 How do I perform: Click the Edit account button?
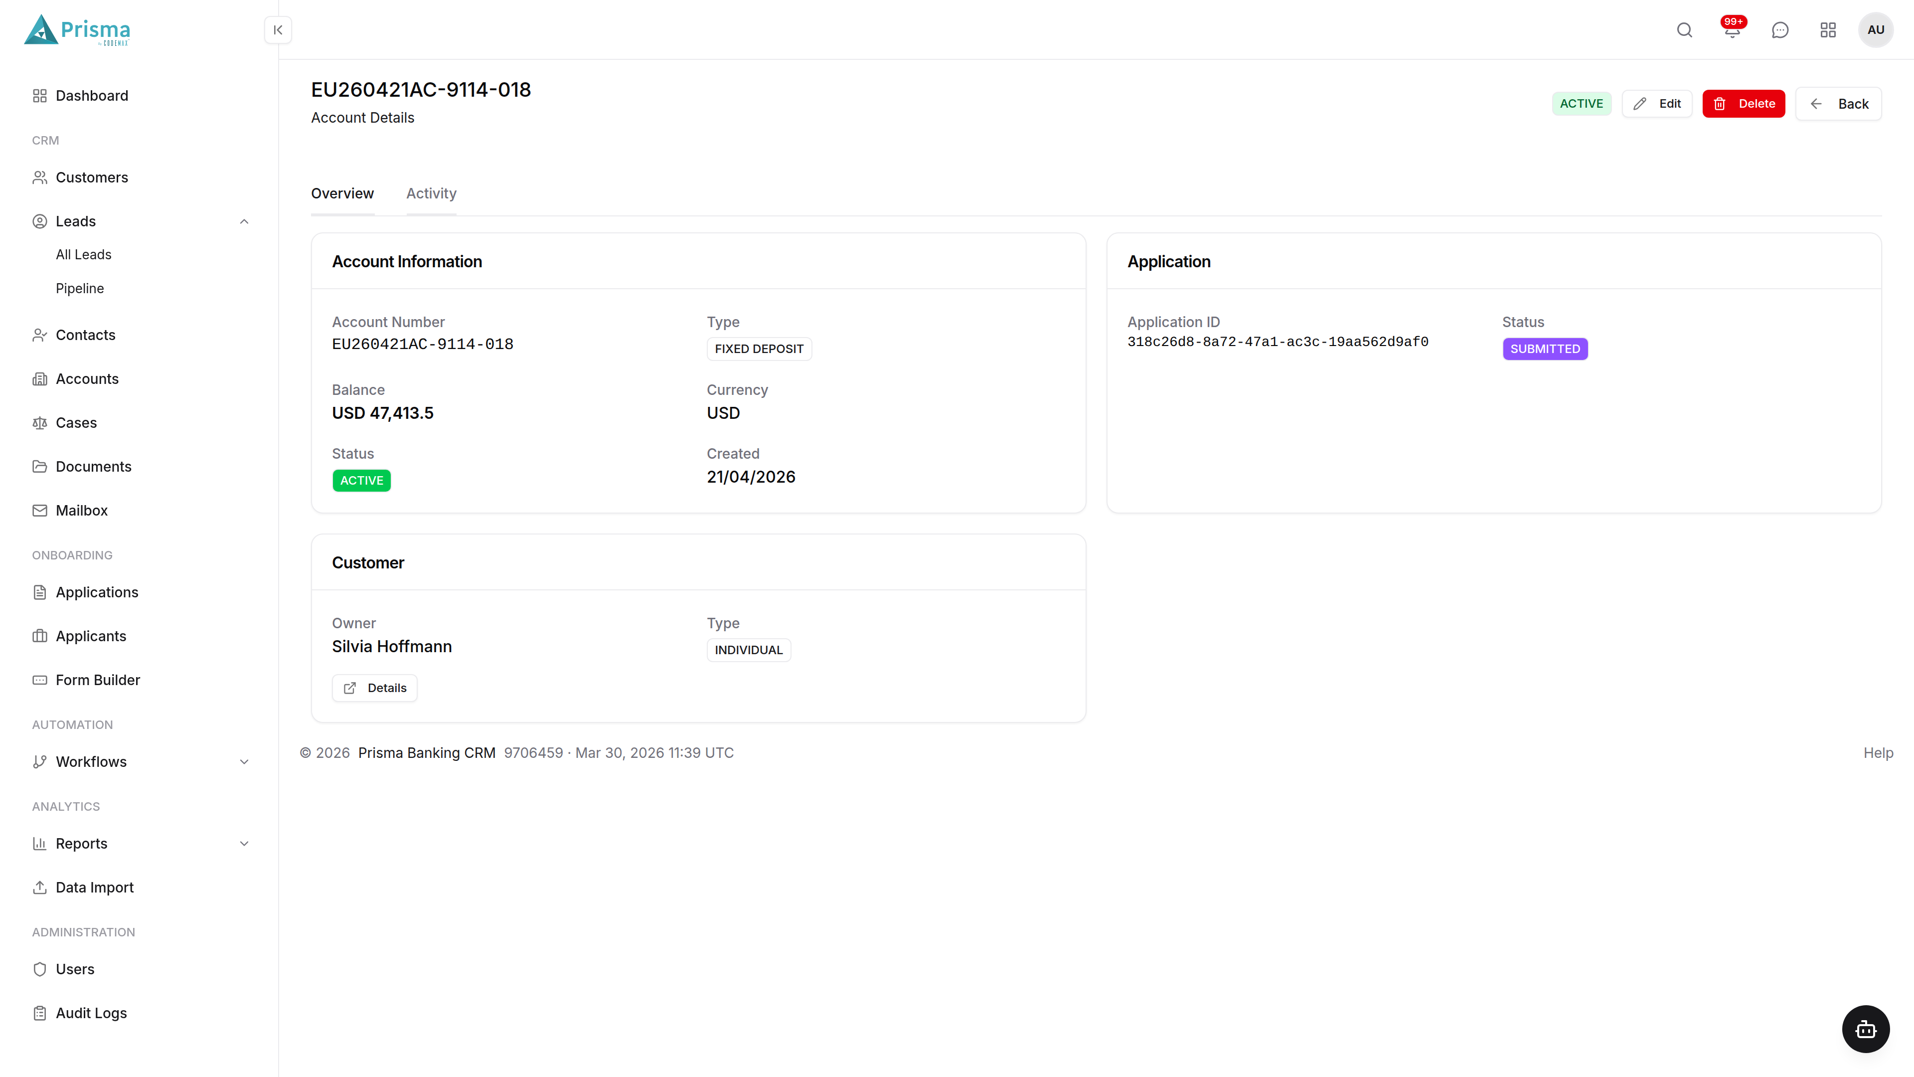[x=1657, y=104]
